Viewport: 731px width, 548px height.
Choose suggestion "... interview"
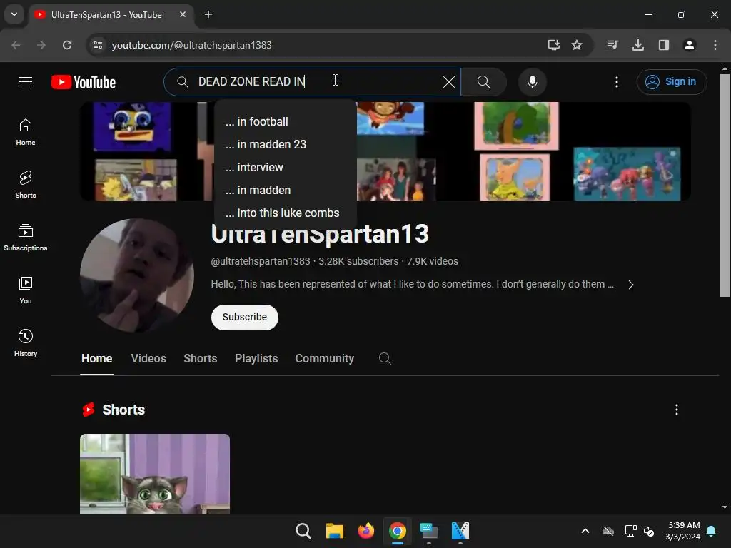point(286,167)
